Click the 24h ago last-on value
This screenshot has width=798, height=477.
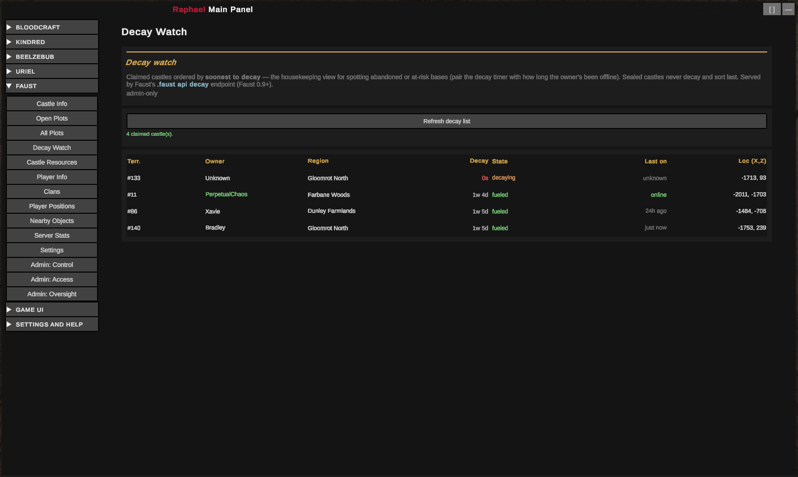coord(656,211)
